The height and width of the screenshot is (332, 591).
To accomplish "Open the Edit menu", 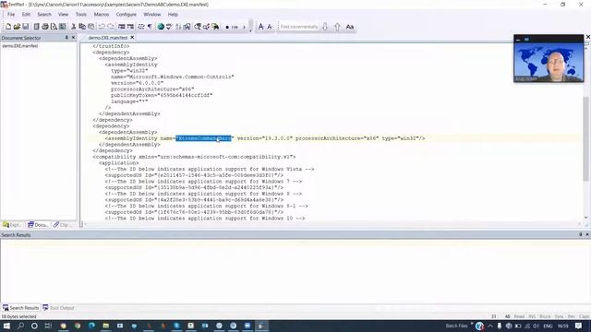I will [x=26, y=15].
